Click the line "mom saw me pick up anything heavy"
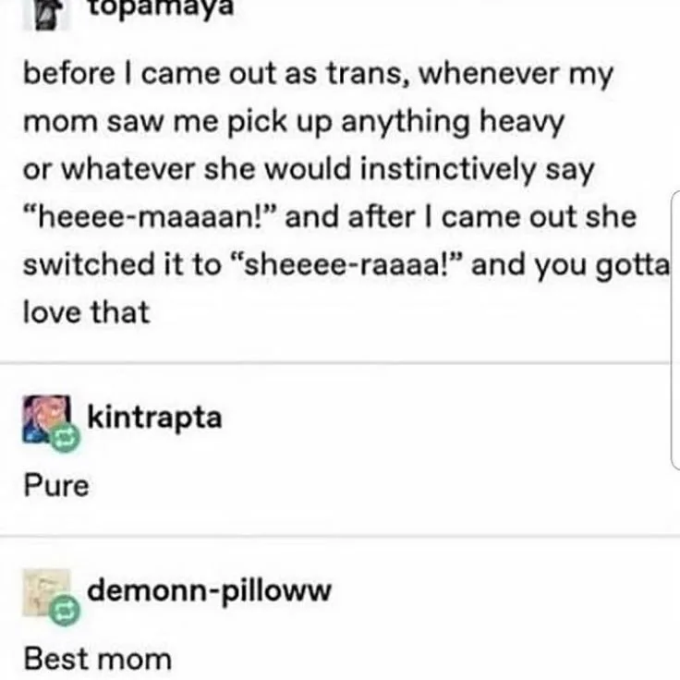Image resolution: width=680 pixels, height=680 pixels. point(294,122)
